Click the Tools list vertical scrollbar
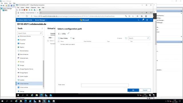Image resolution: width=183 pixels, height=103 pixels. [43, 74]
